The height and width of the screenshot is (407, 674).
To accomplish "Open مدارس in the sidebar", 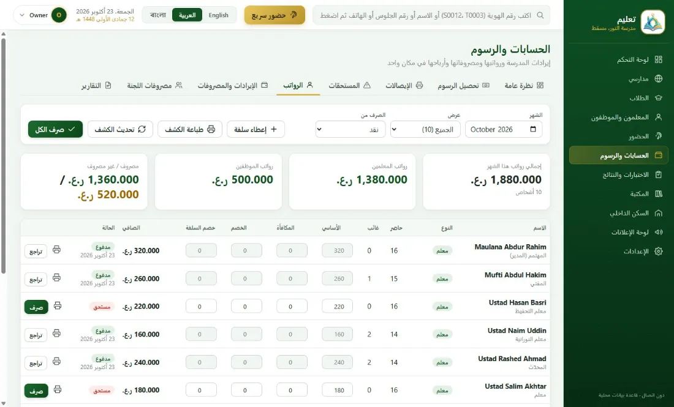I will 619,78.
